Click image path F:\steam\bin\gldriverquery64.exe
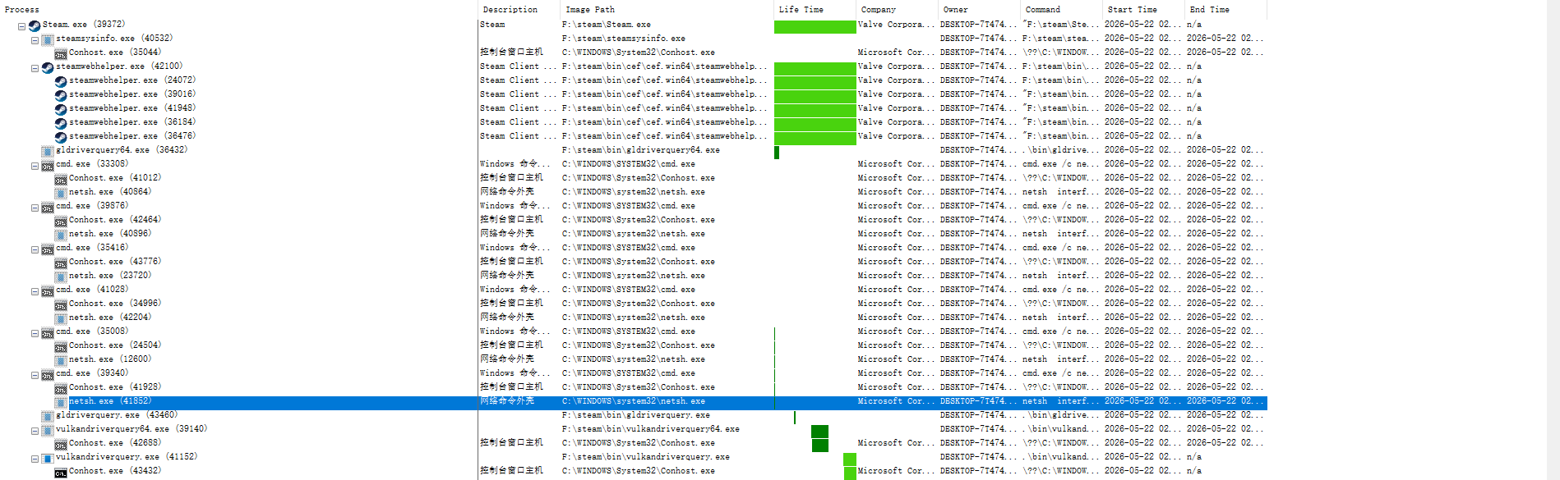The height and width of the screenshot is (480, 1560). click(x=641, y=150)
